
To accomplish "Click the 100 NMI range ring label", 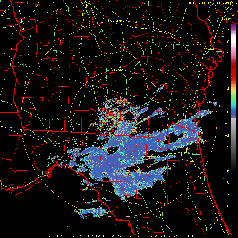I will [119, 21].
